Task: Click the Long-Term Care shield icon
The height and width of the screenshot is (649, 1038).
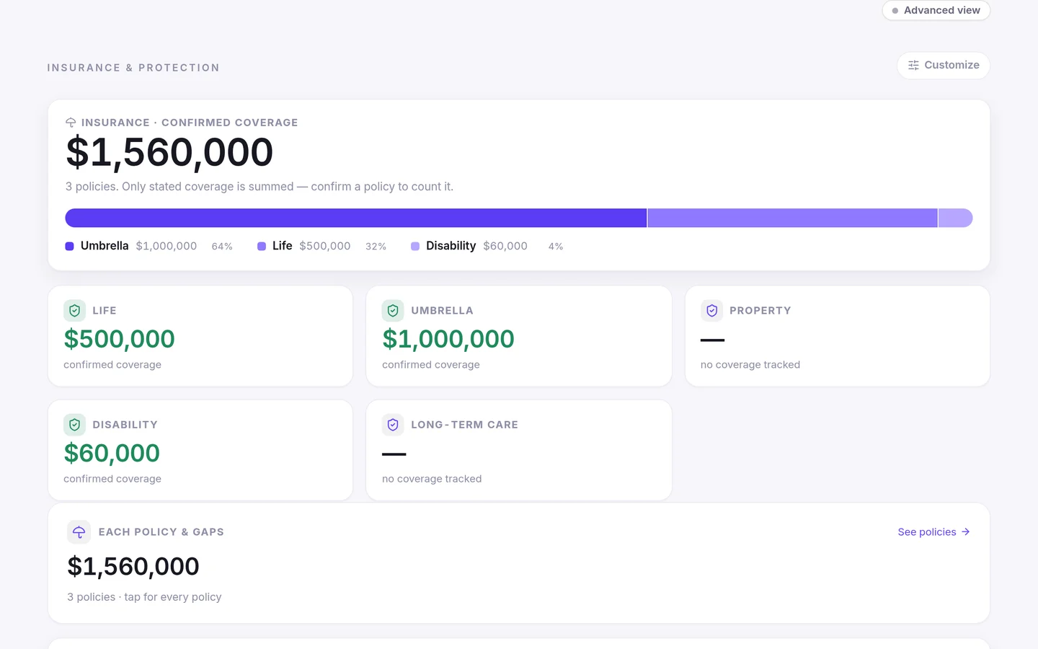Action: [x=393, y=425]
